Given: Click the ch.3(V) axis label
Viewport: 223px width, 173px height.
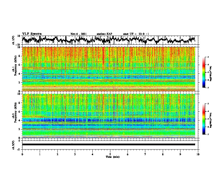Looking at the screenshot, I should coord(13,145).
